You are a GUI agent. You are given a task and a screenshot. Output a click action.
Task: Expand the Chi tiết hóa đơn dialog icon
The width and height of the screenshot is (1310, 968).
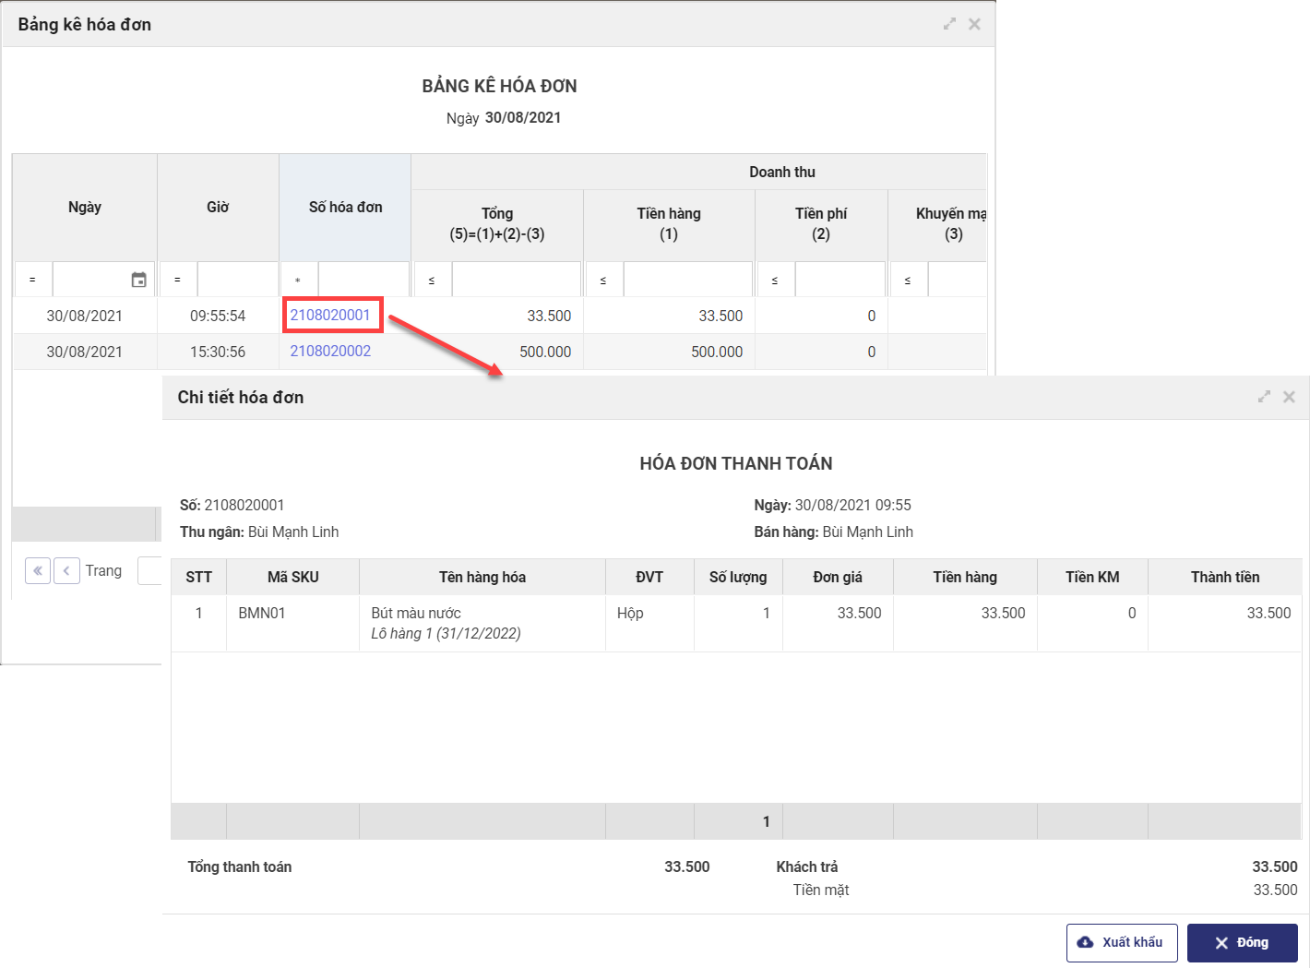click(x=1264, y=397)
